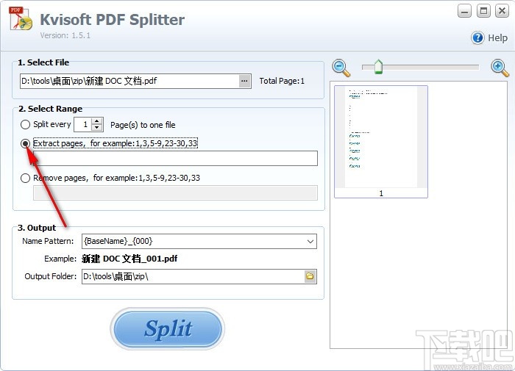Viewport: 515px width, 371px height.
Task: Click into the Extract pages text field
Action: point(175,159)
